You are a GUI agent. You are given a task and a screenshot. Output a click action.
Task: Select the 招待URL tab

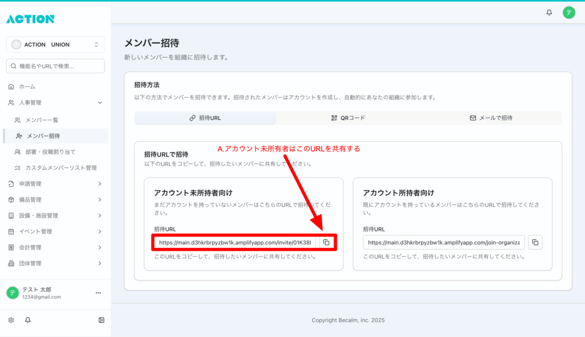[x=205, y=118]
